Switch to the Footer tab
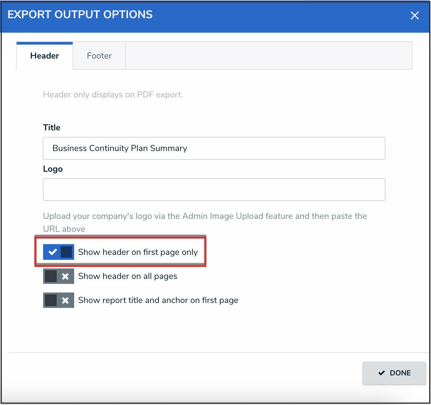431x405 pixels. (99, 56)
